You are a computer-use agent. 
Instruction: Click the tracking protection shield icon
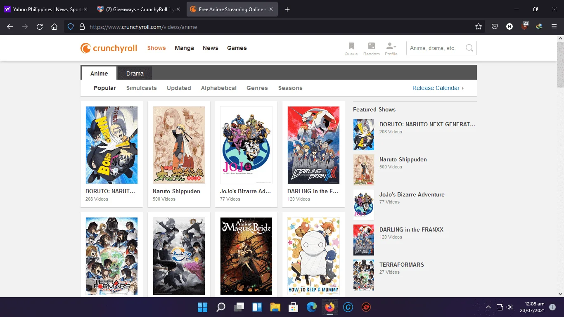tap(71, 27)
